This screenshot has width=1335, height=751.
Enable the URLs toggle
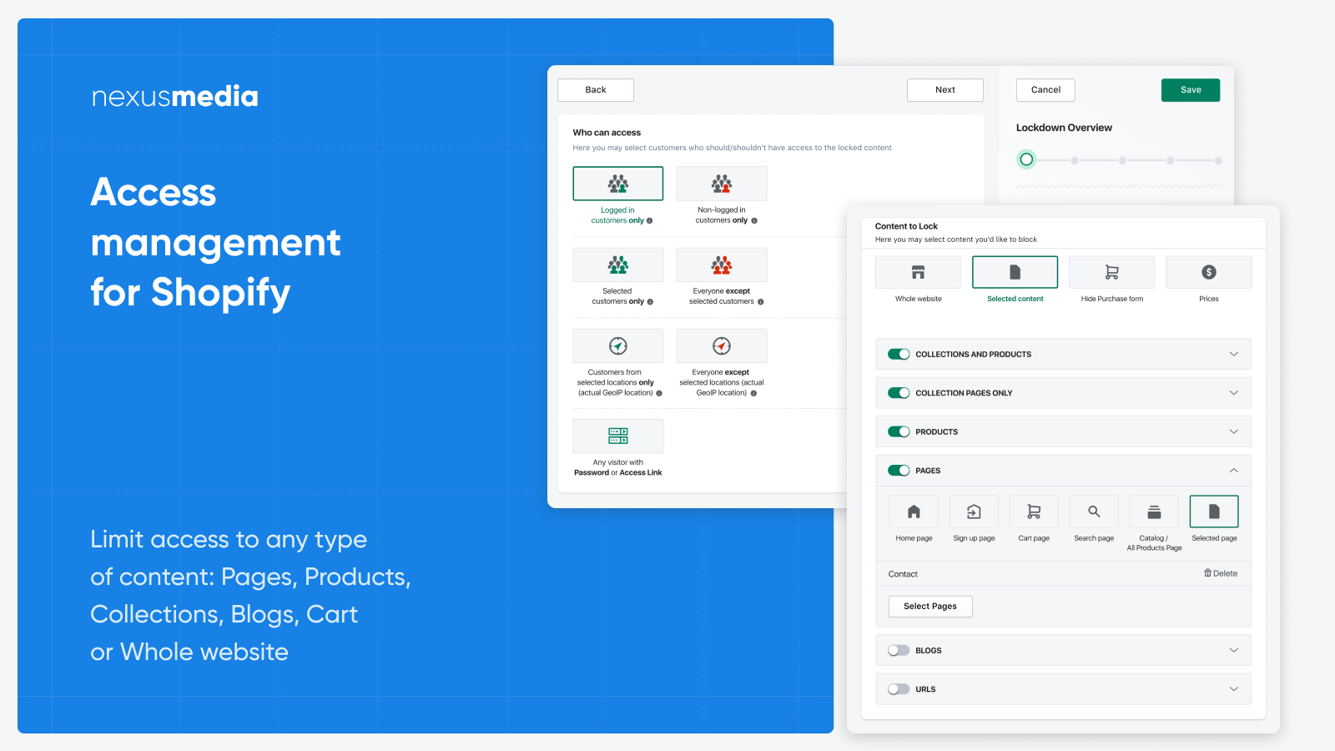(899, 689)
